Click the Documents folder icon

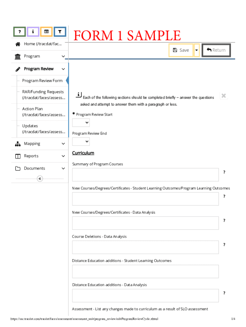click(18, 169)
